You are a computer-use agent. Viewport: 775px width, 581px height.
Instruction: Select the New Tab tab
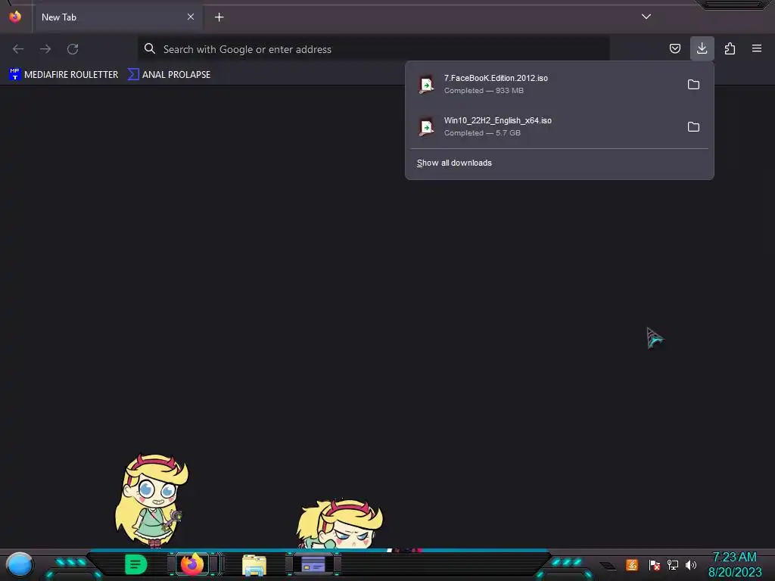click(117, 17)
